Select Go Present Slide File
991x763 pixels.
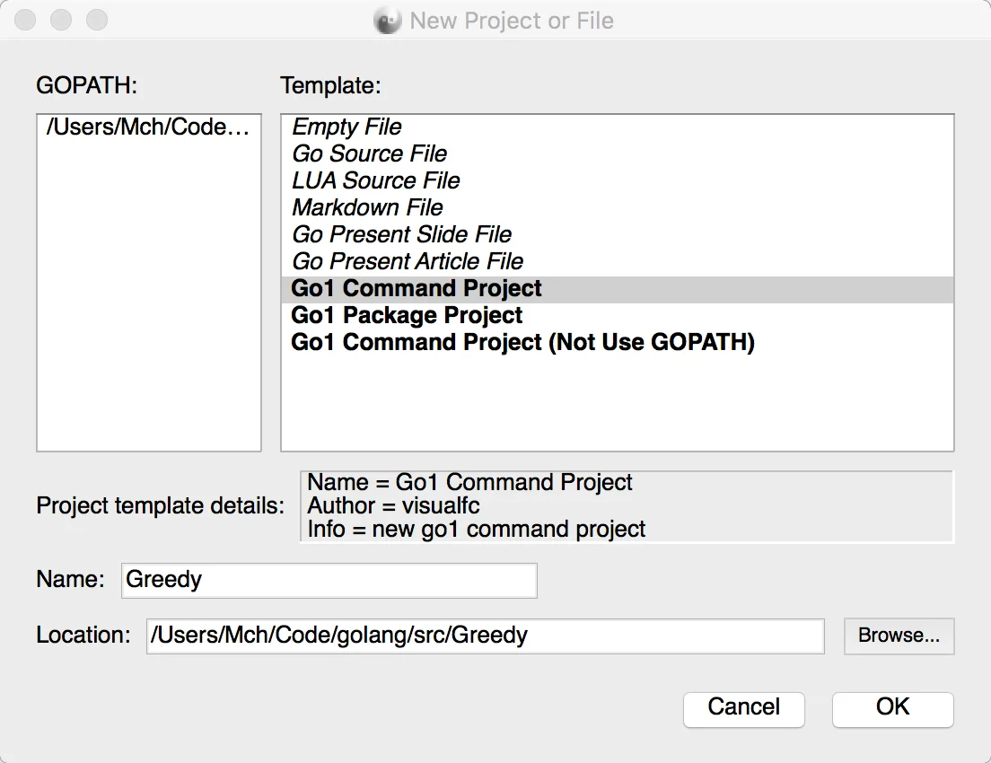click(x=401, y=234)
